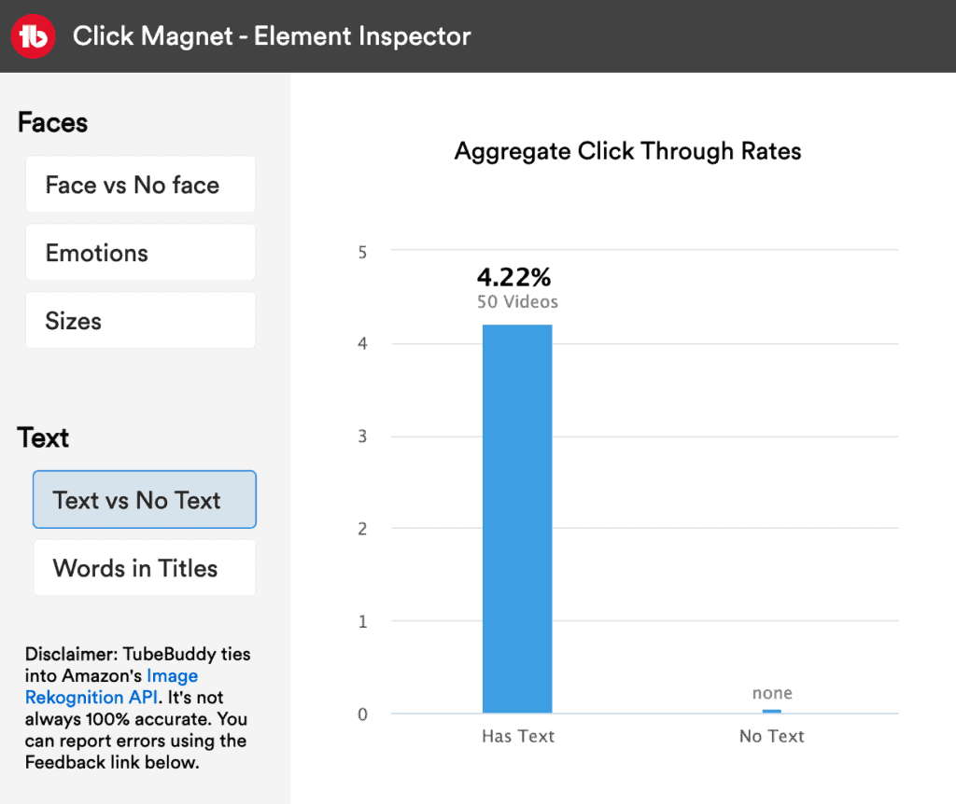The image size is (956, 804).
Task: Open the Words in Titles report
Action: 144,567
